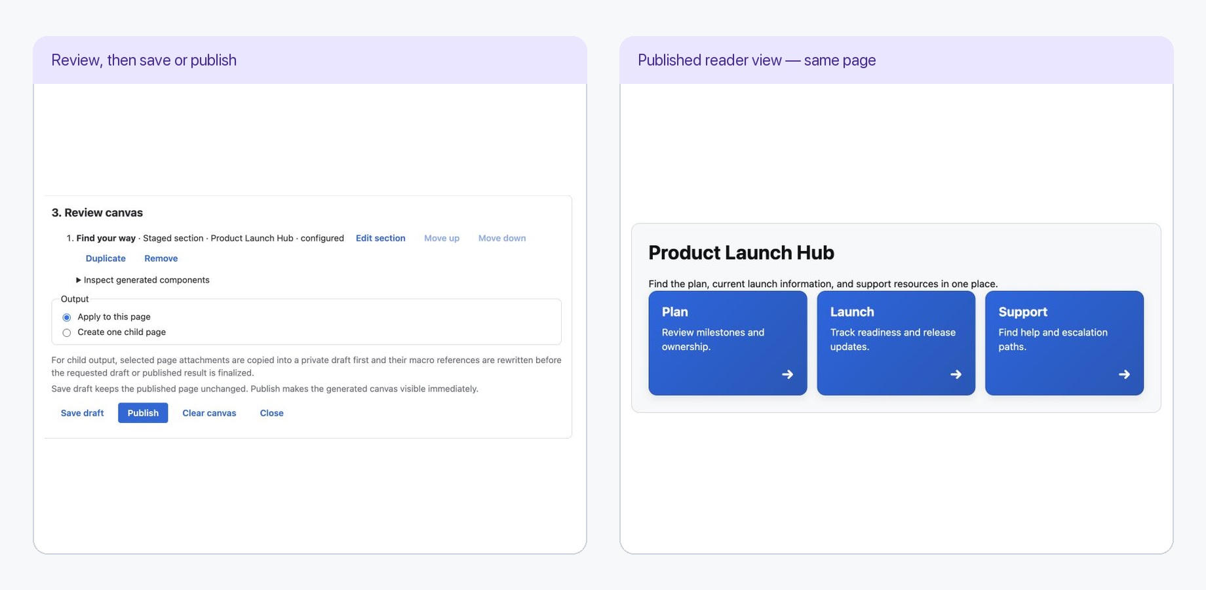
Task: Click the Close button in review canvas
Action: (271, 413)
